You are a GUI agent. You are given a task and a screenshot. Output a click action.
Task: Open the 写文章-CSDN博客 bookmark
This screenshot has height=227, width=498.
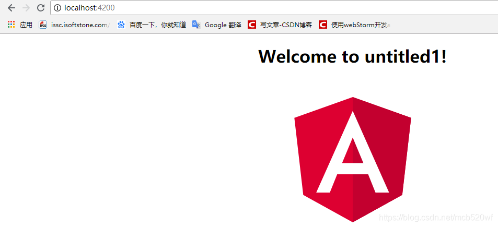click(x=280, y=25)
